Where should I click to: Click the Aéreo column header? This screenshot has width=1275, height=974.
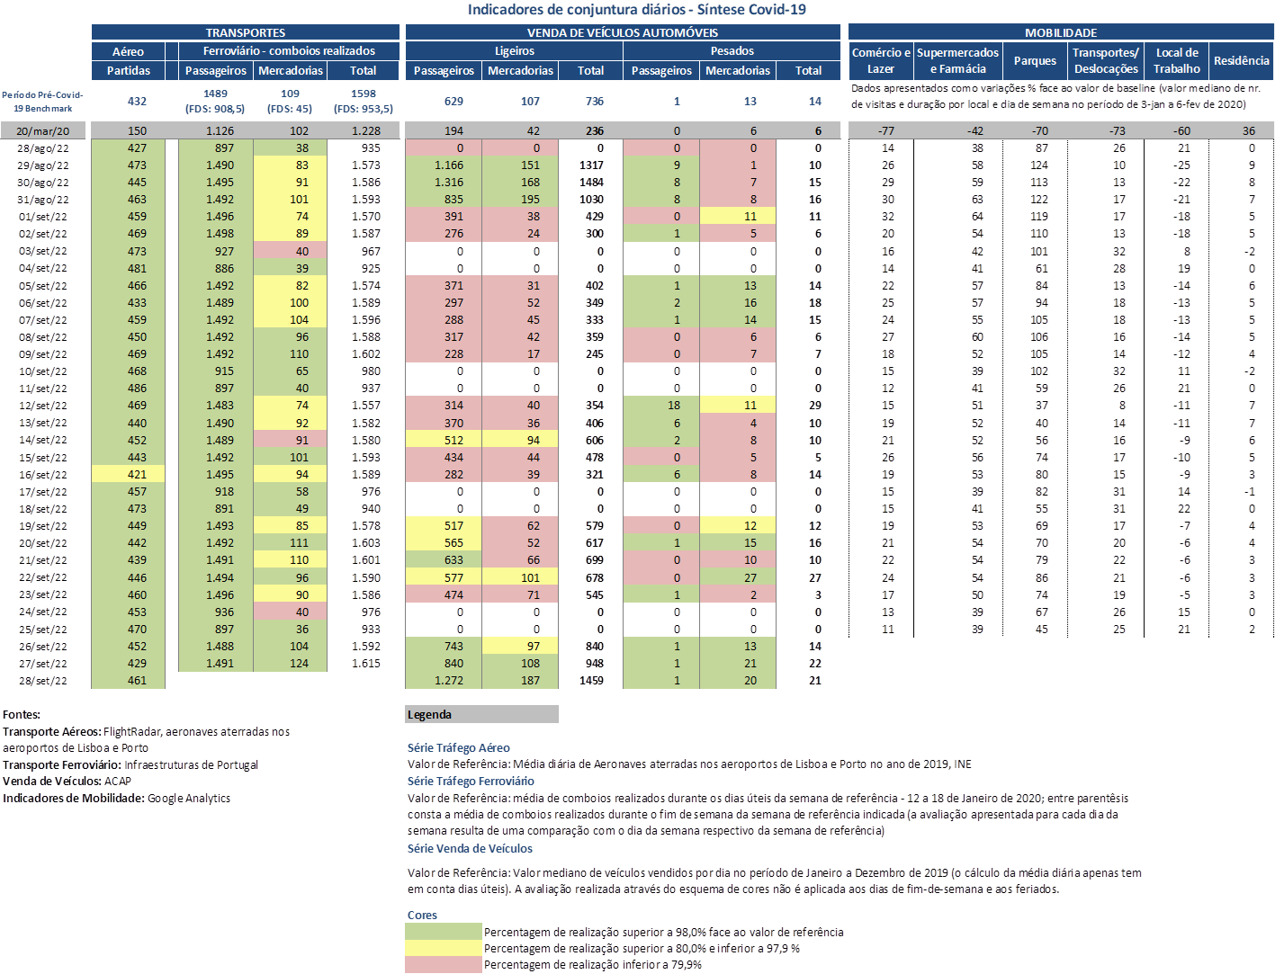(129, 51)
